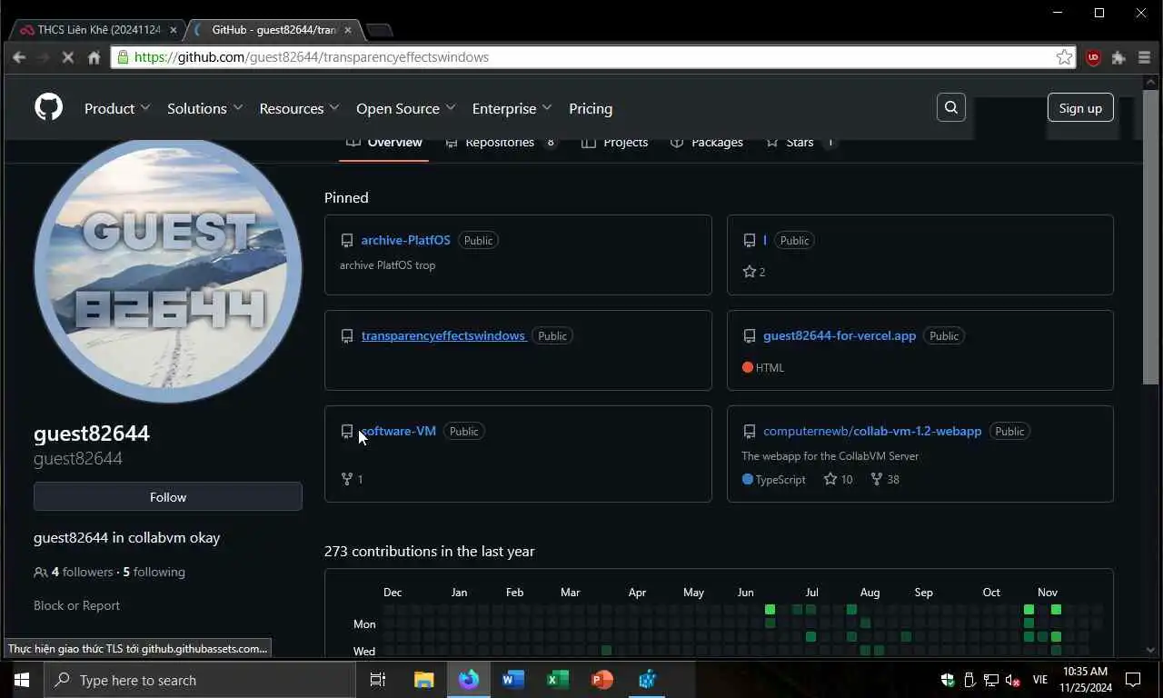Click repo icon beside guest82644-for-vercel.app
Viewport: 1163px width, 698px height.
click(749, 336)
